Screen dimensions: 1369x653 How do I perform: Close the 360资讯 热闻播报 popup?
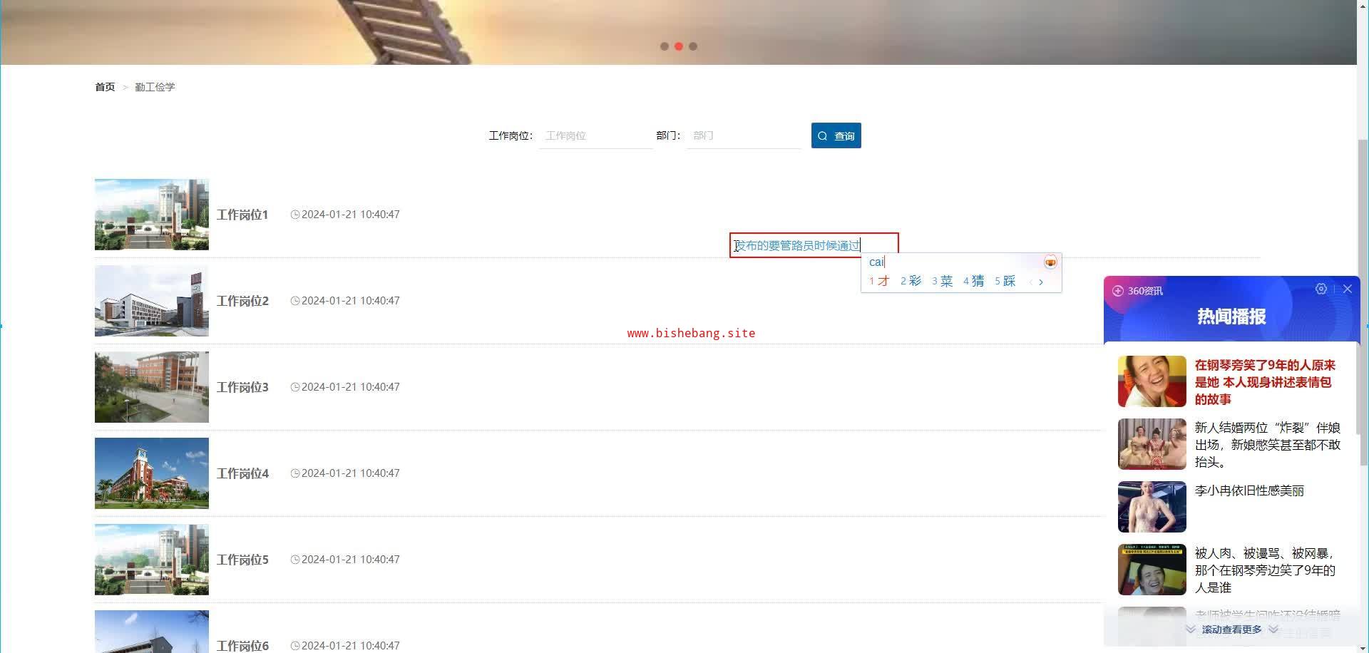[x=1348, y=289]
